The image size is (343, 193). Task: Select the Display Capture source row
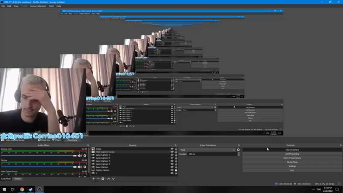point(134,170)
